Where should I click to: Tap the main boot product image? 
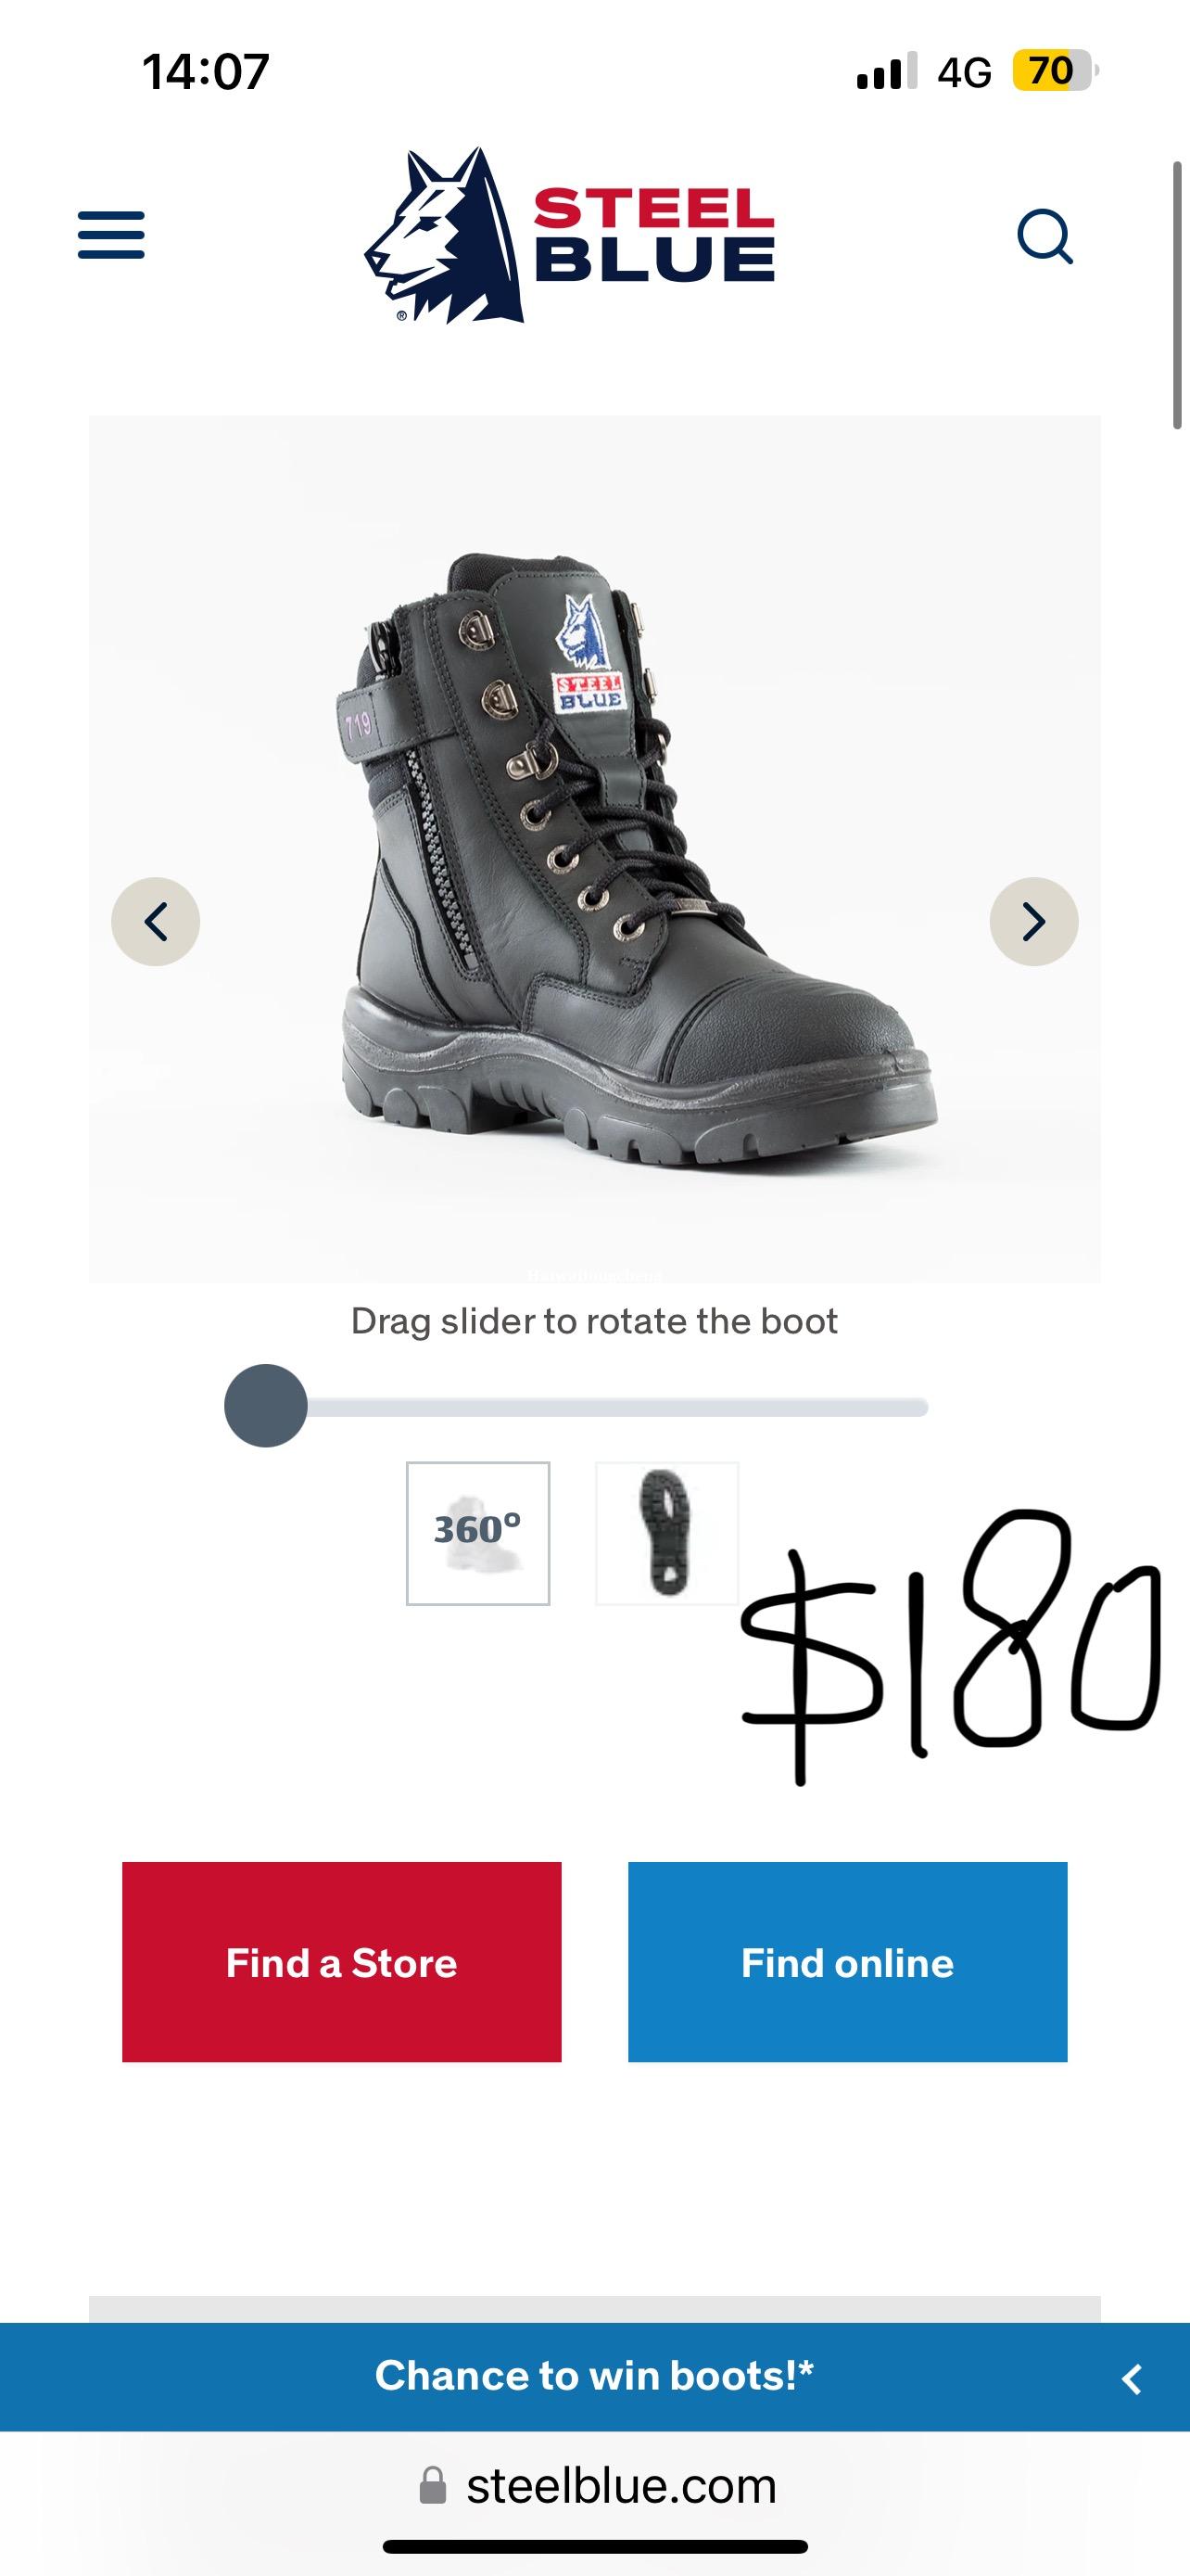click(x=594, y=849)
